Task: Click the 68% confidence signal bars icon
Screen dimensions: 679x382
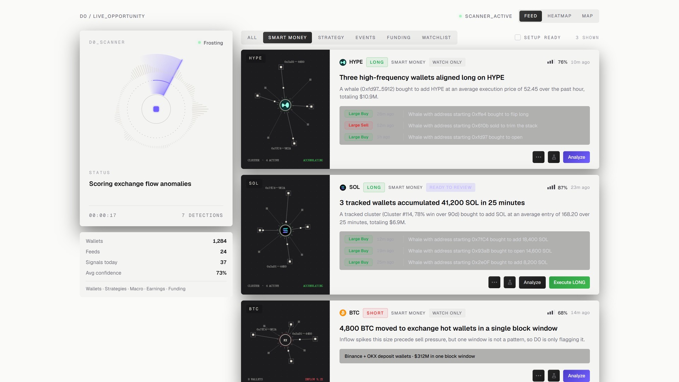Action: coord(551,313)
